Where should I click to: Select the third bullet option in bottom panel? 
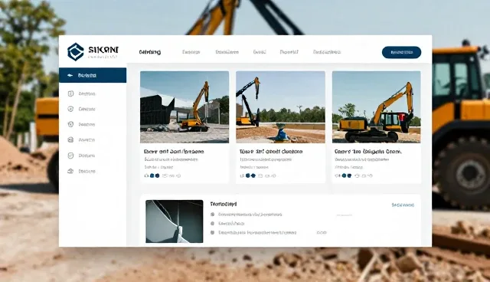pos(213,233)
